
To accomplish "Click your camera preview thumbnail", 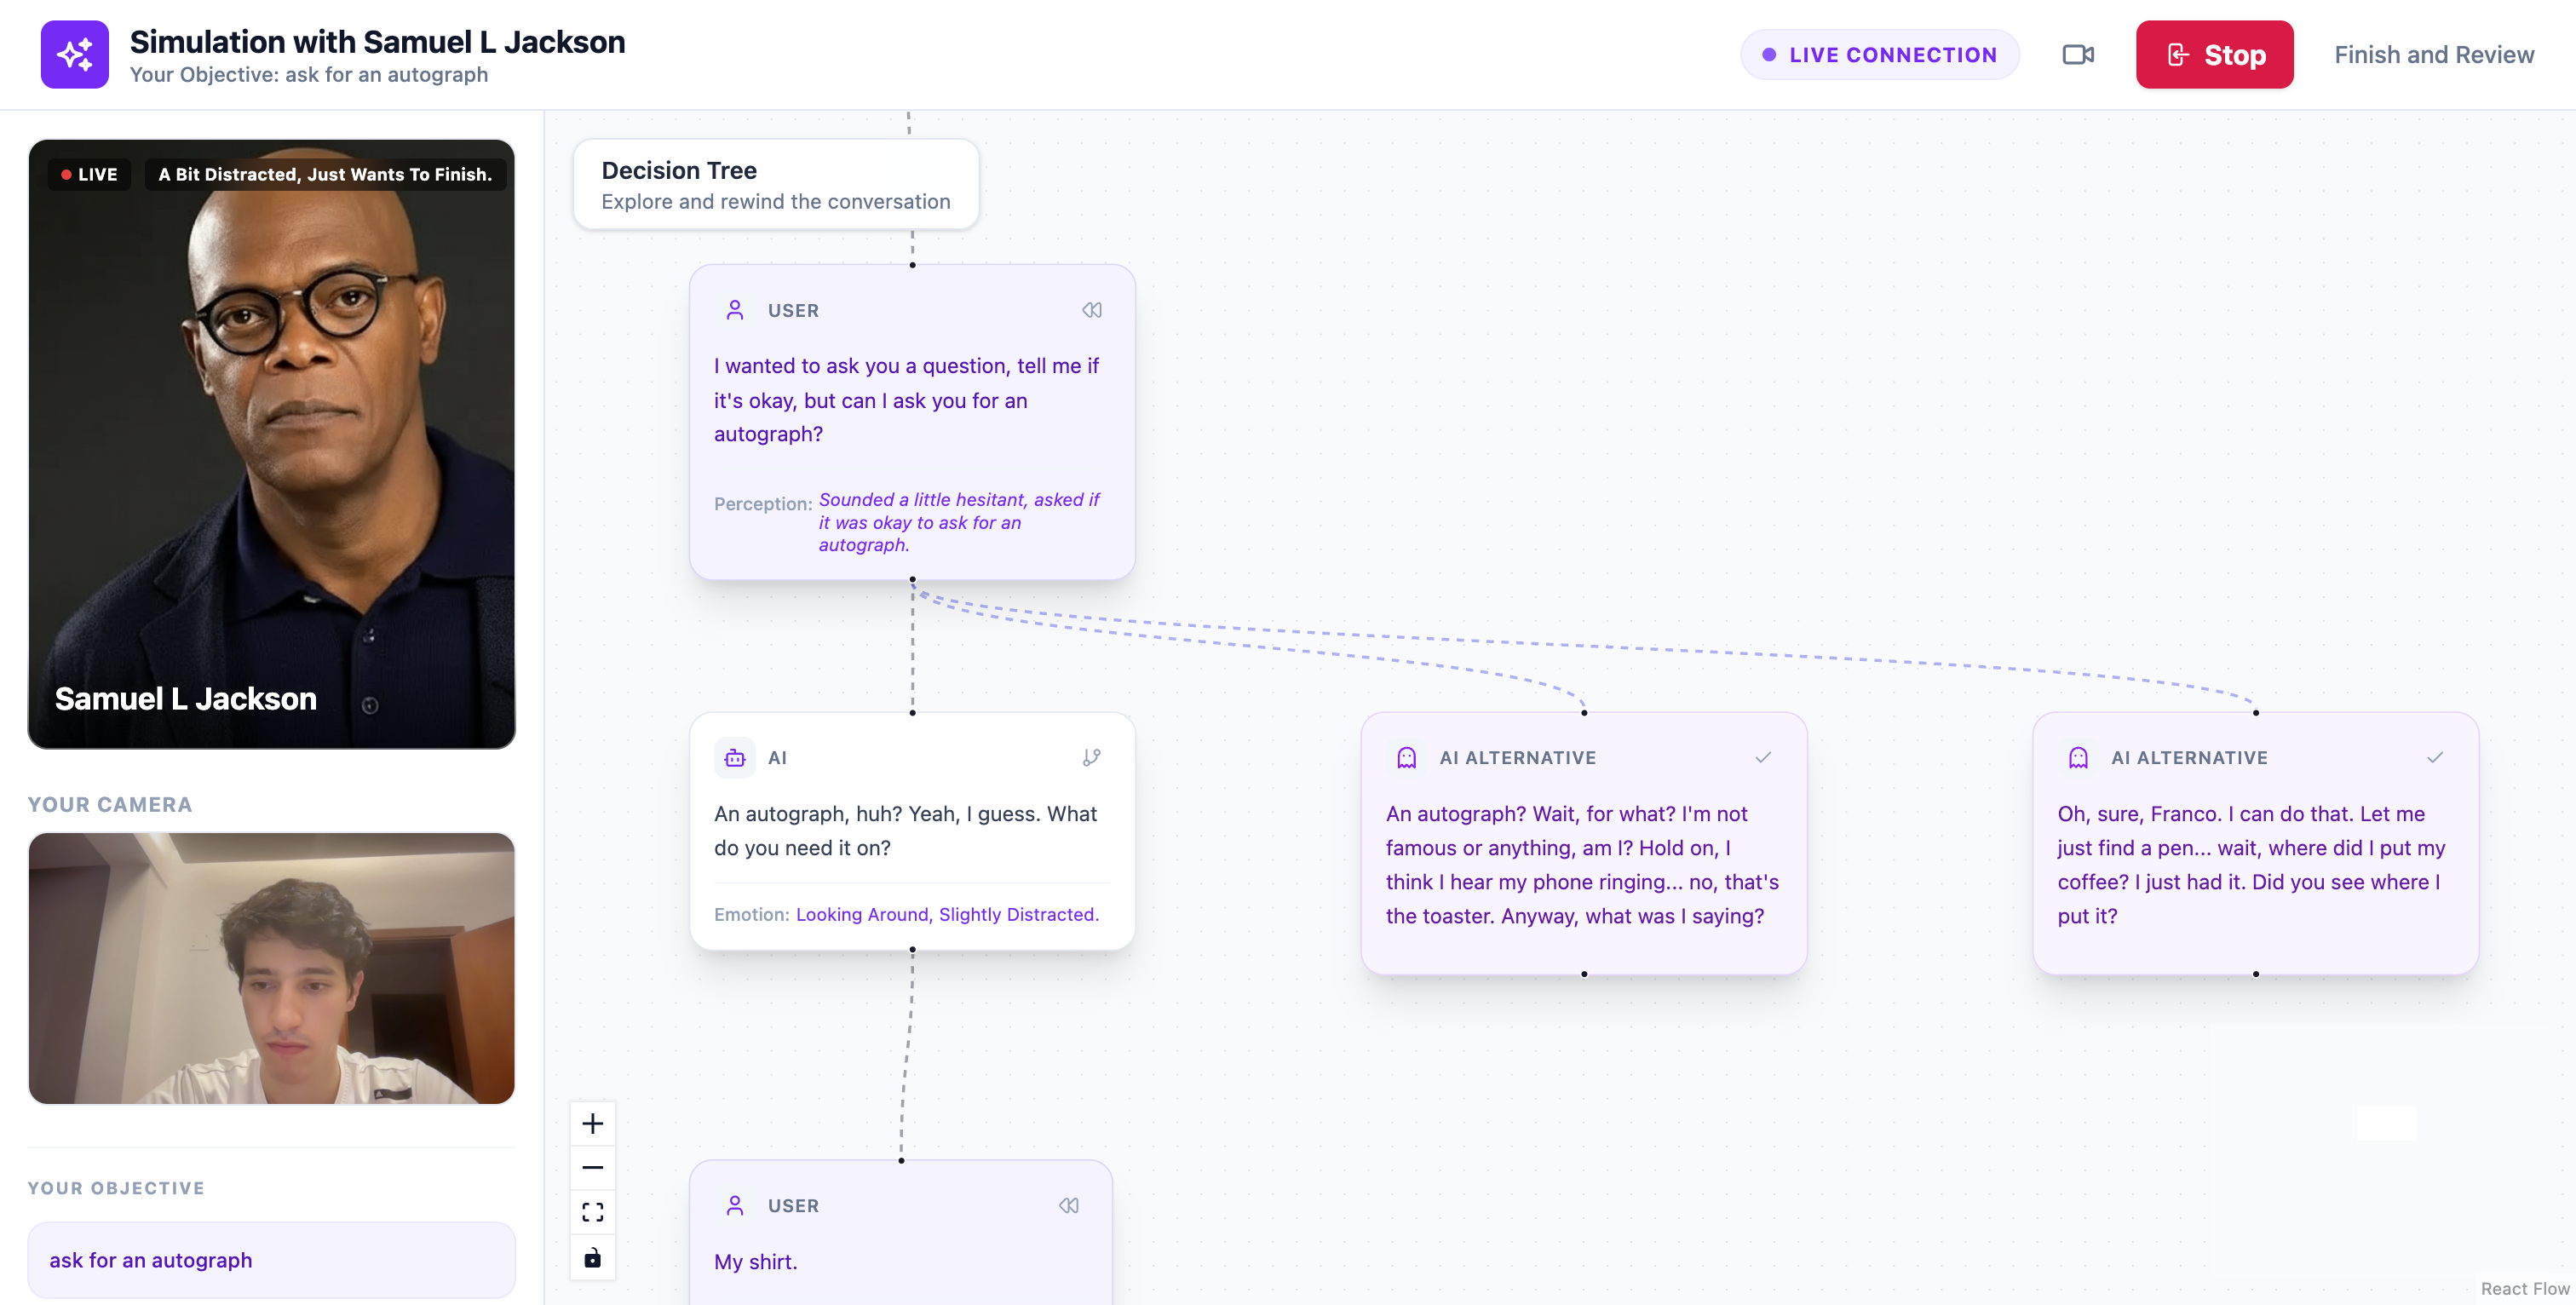I will point(271,968).
